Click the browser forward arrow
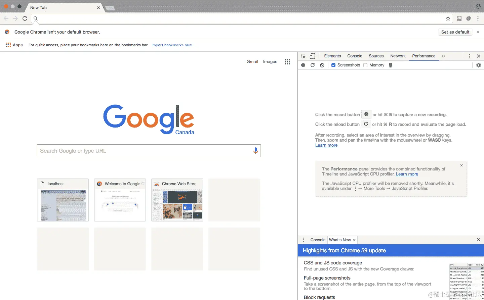The width and height of the screenshot is (484, 300). tap(15, 18)
